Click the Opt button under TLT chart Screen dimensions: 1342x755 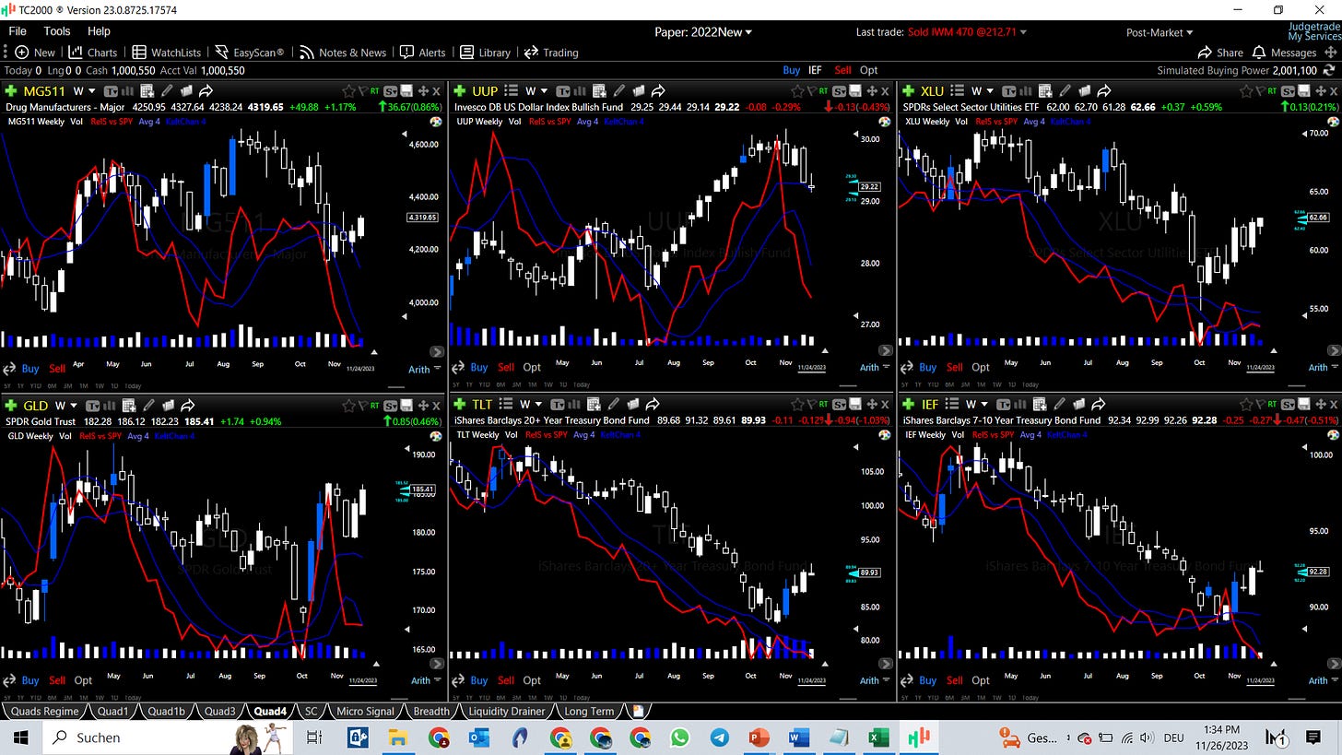tap(532, 680)
